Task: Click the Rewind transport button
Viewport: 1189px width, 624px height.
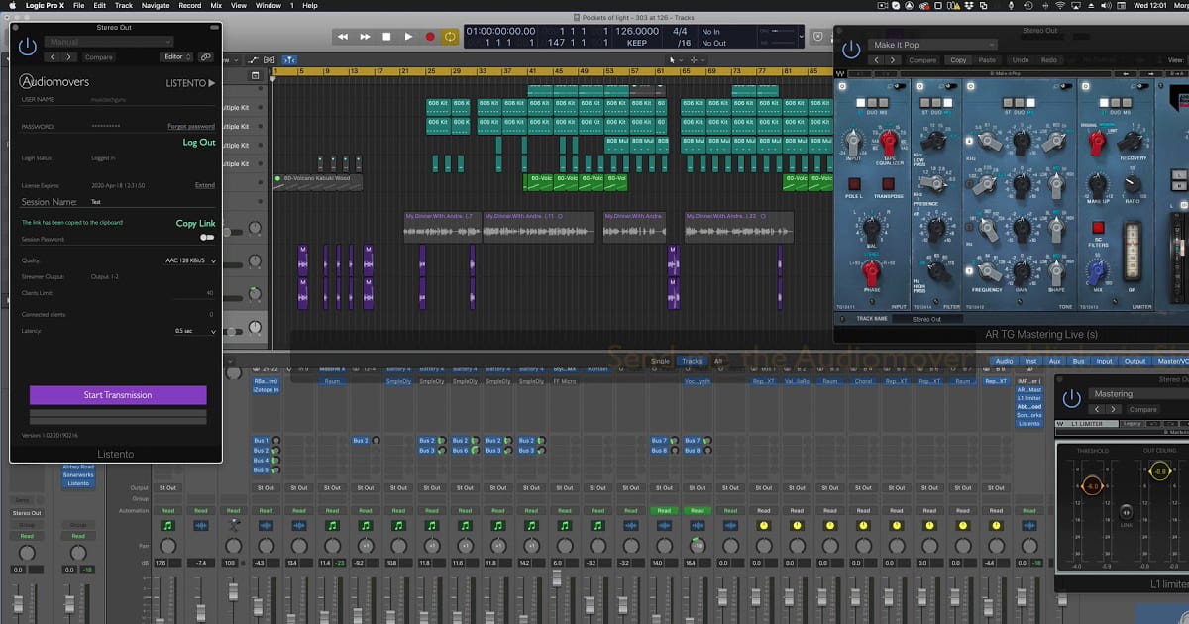Action: click(343, 37)
